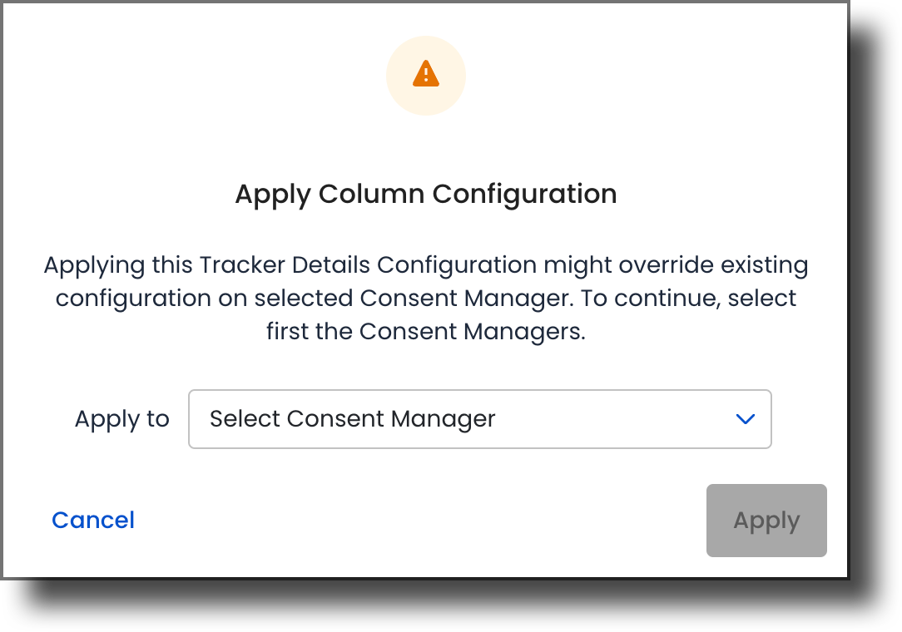Confirm configuration with the Apply button
This screenshot has height=632, width=902.
[766, 520]
